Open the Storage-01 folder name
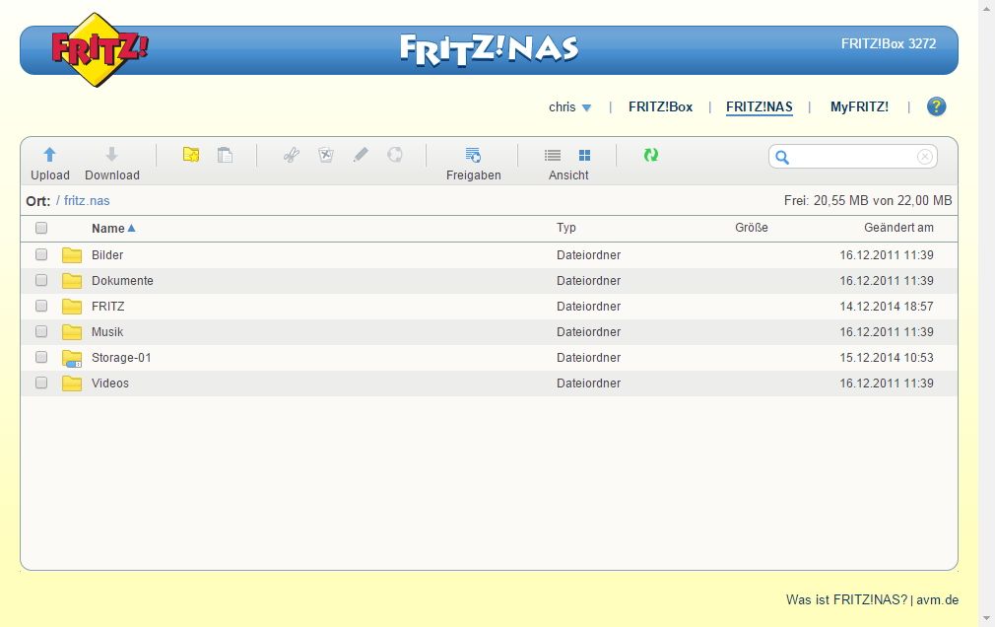The image size is (995, 627). [x=121, y=358]
